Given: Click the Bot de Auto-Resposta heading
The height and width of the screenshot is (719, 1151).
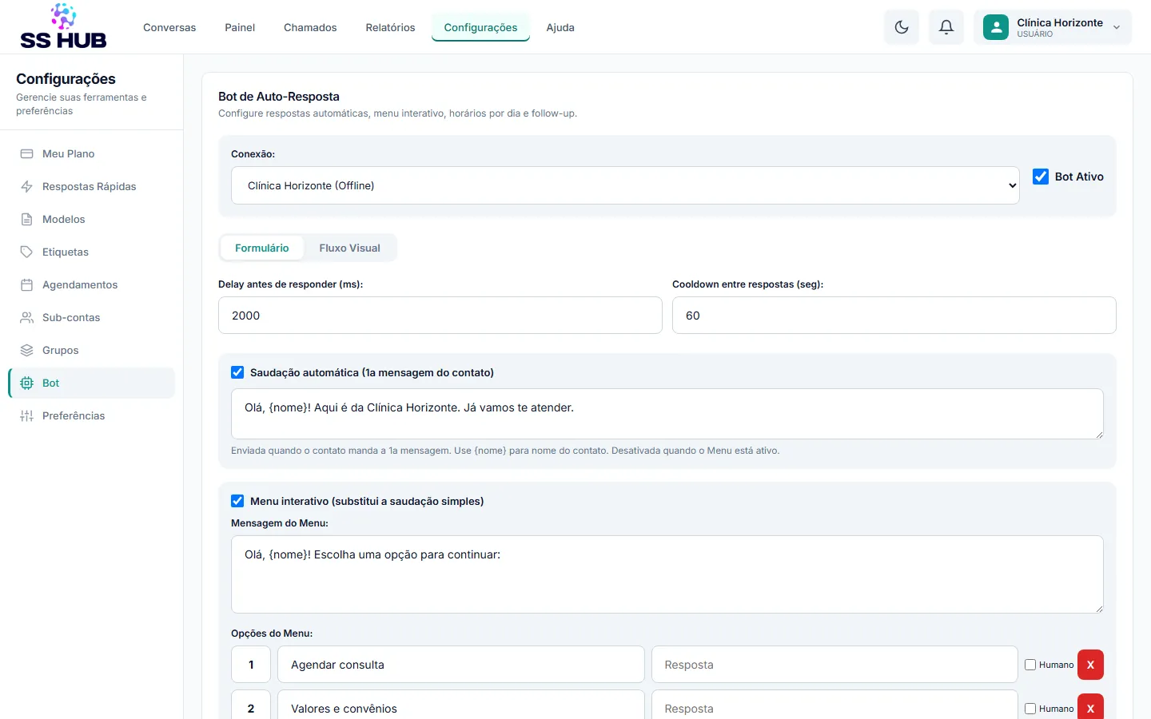Looking at the screenshot, I should pyautogui.click(x=279, y=97).
